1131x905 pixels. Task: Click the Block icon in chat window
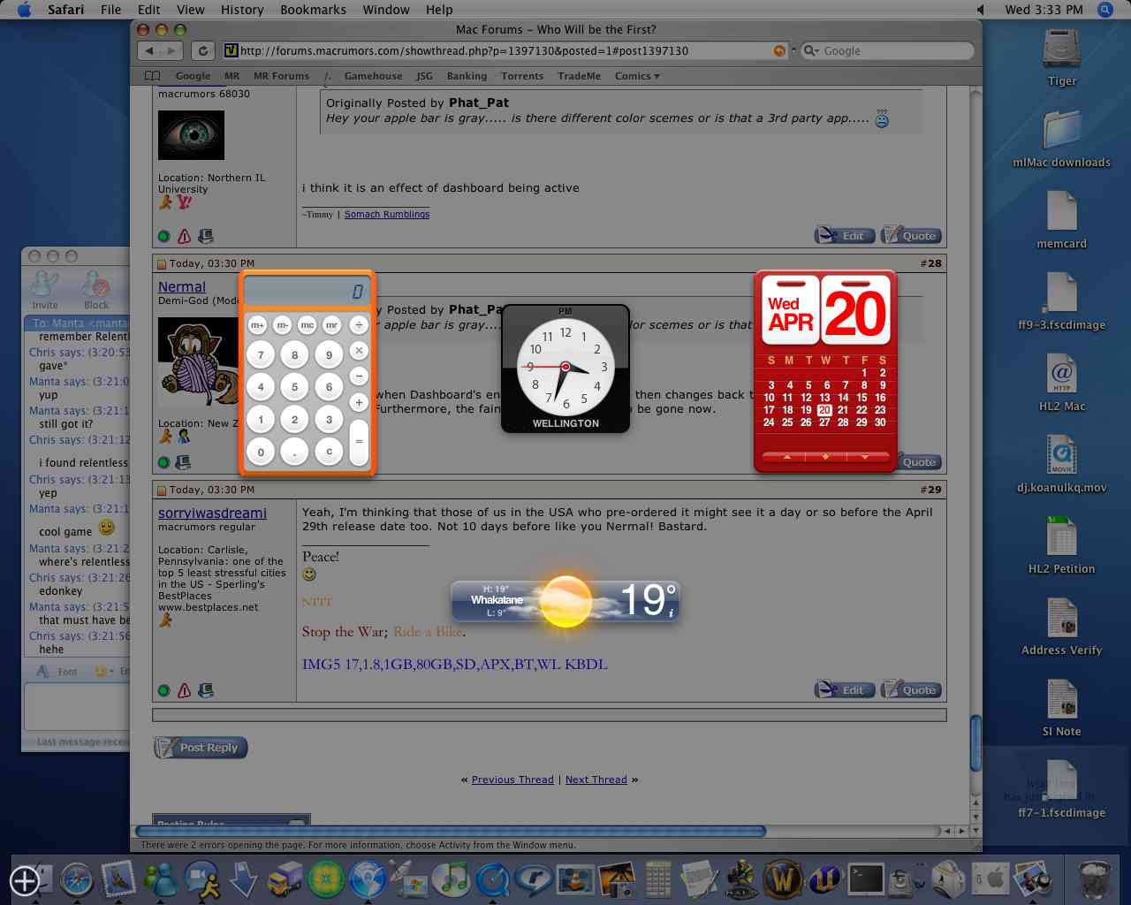95,290
